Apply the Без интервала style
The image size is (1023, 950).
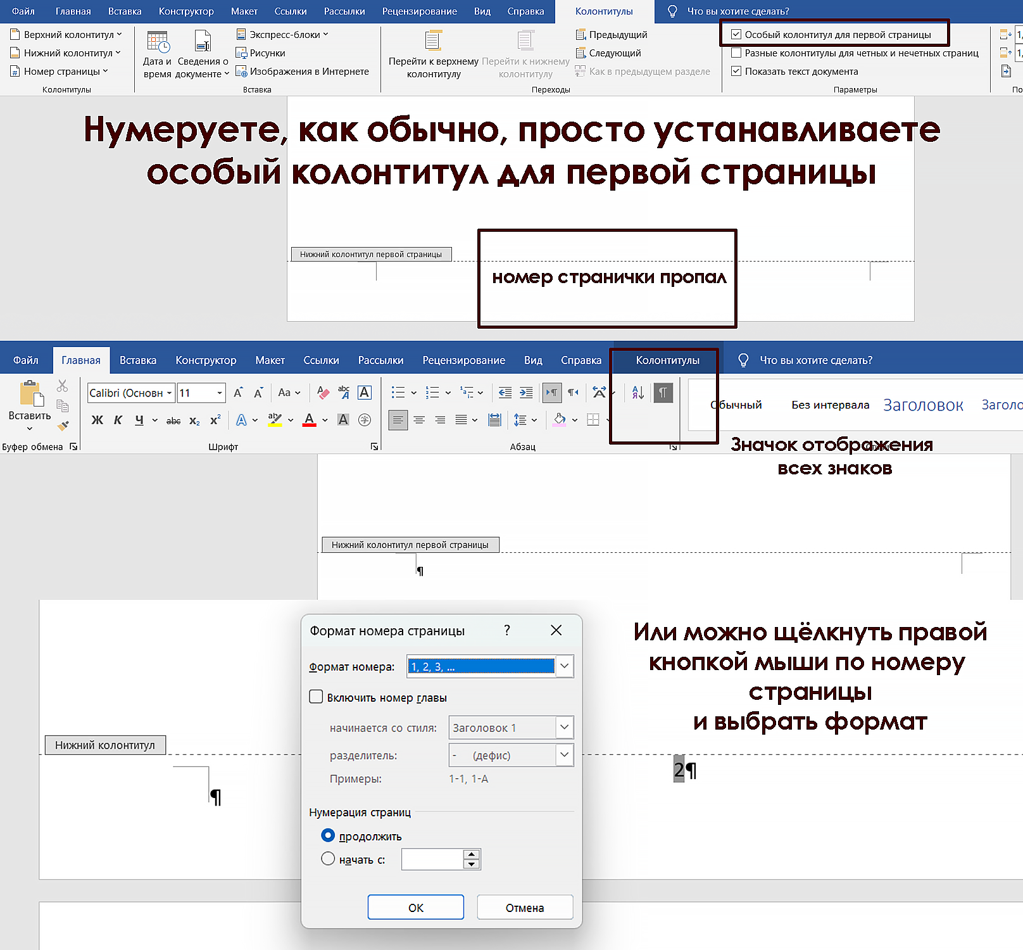[830, 405]
